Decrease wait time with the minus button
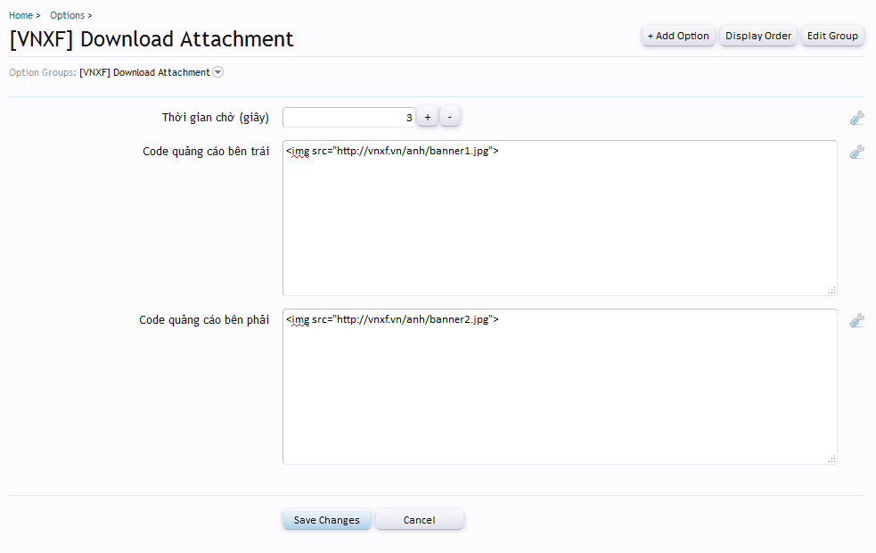The image size is (876, 553). 450,118
